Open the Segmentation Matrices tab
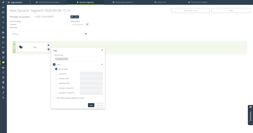The image size is (253, 133). (123, 2)
